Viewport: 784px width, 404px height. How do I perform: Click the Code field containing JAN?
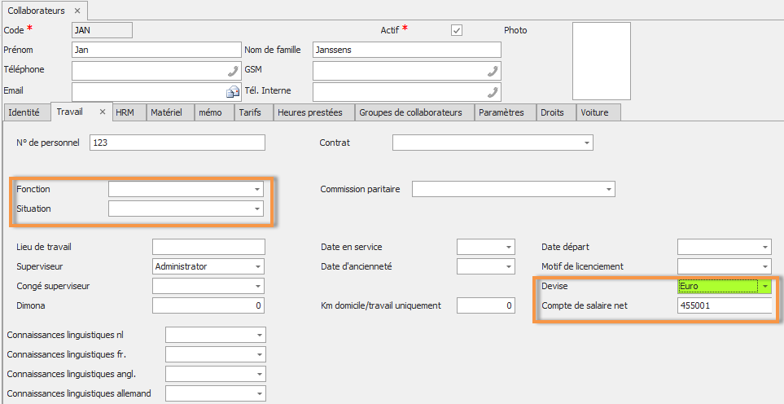[x=102, y=30]
